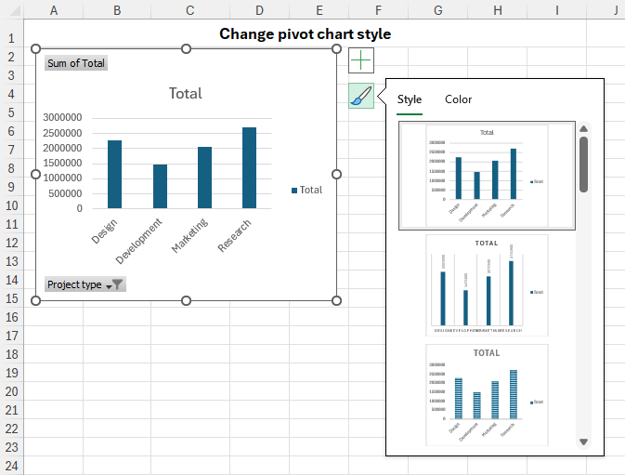Click the 3000000 axis value
Viewport: 625px width, 475px height.
click(x=62, y=117)
